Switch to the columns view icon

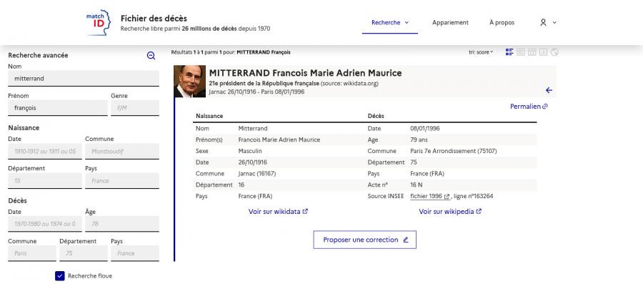(532, 52)
